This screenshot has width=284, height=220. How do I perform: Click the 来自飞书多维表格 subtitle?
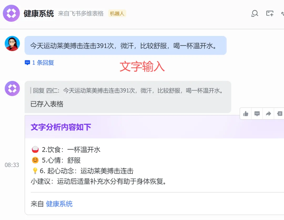pos(81,13)
